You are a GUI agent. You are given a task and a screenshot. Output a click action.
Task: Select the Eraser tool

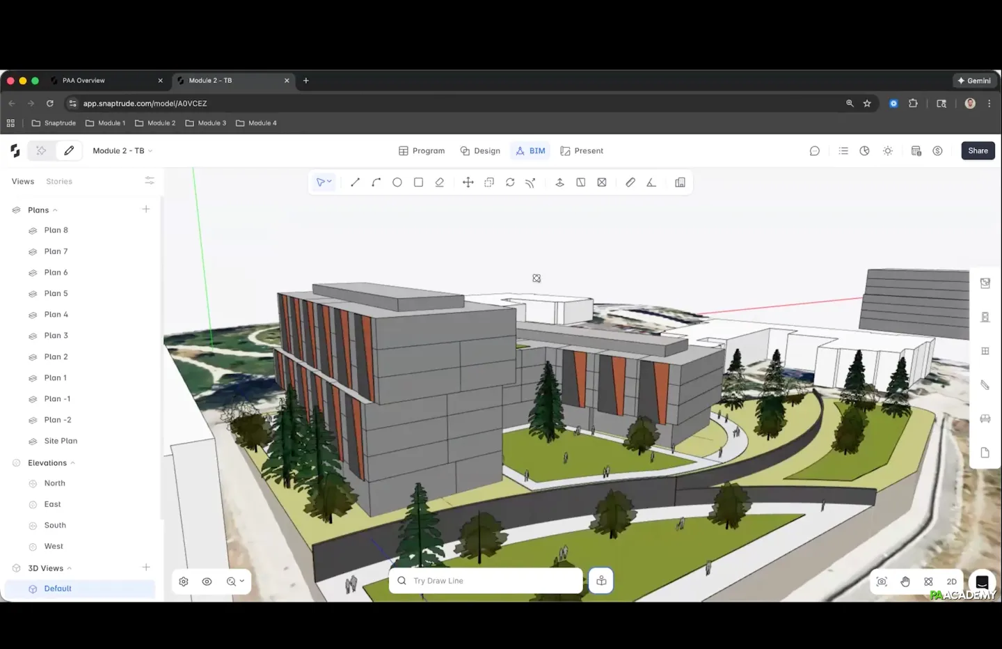point(440,182)
